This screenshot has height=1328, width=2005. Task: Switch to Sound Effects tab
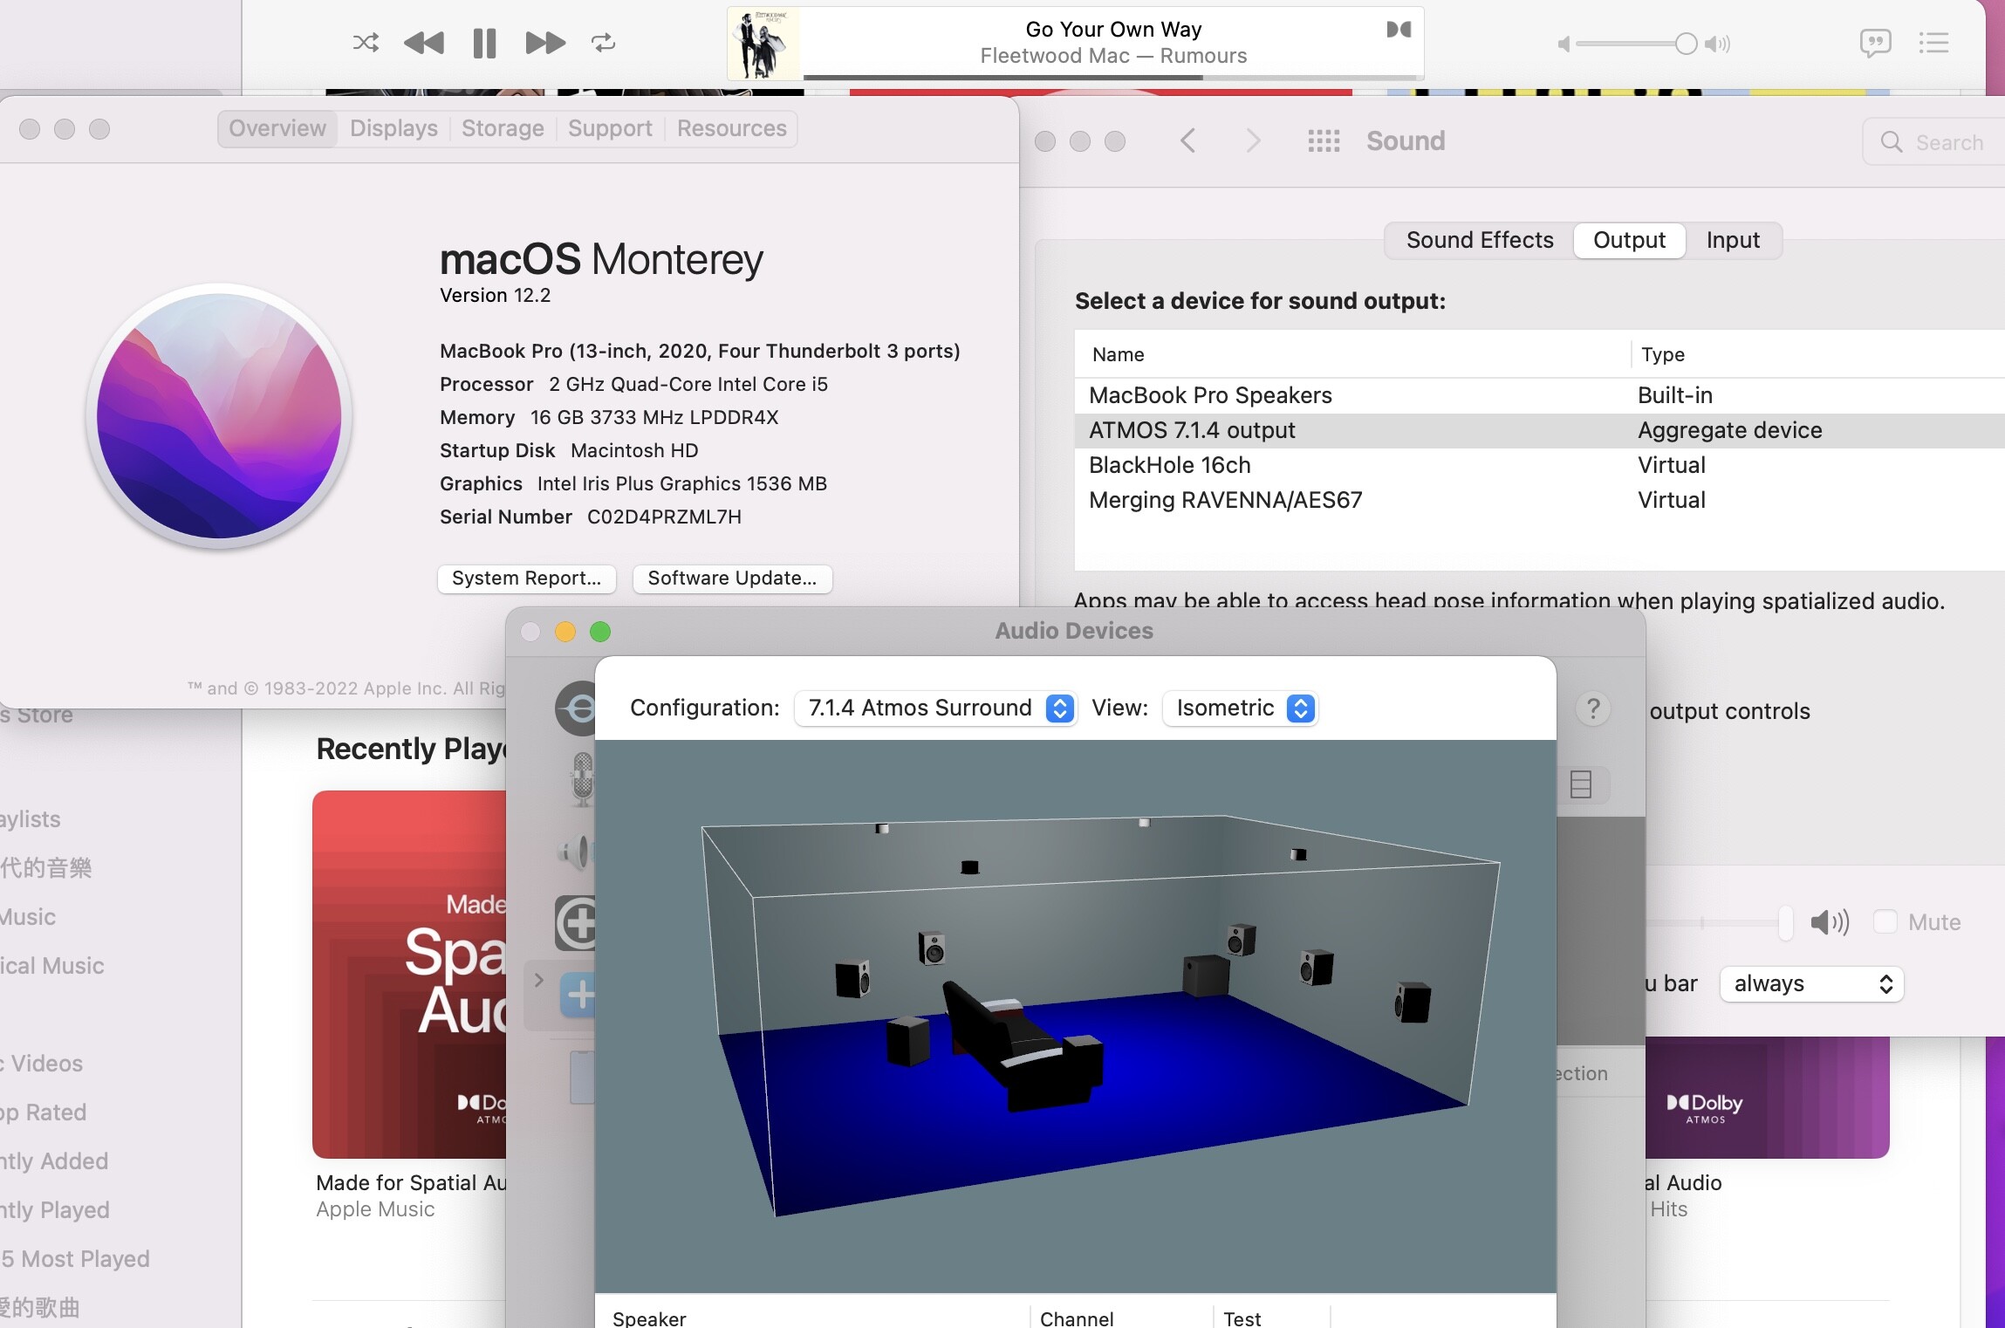1480,240
